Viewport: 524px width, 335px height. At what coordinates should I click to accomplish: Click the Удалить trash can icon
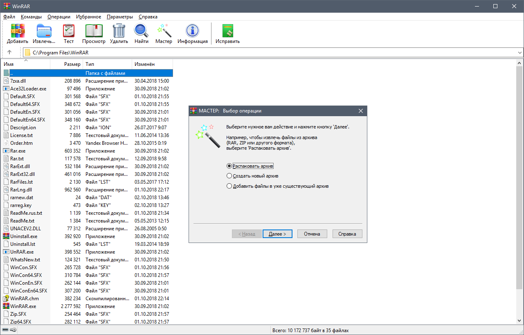tap(119, 31)
